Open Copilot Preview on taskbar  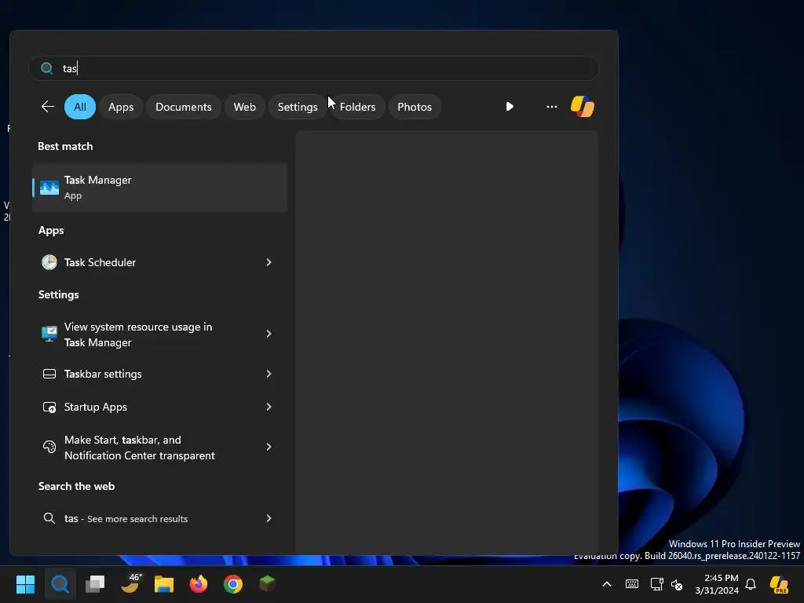pos(780,584)
